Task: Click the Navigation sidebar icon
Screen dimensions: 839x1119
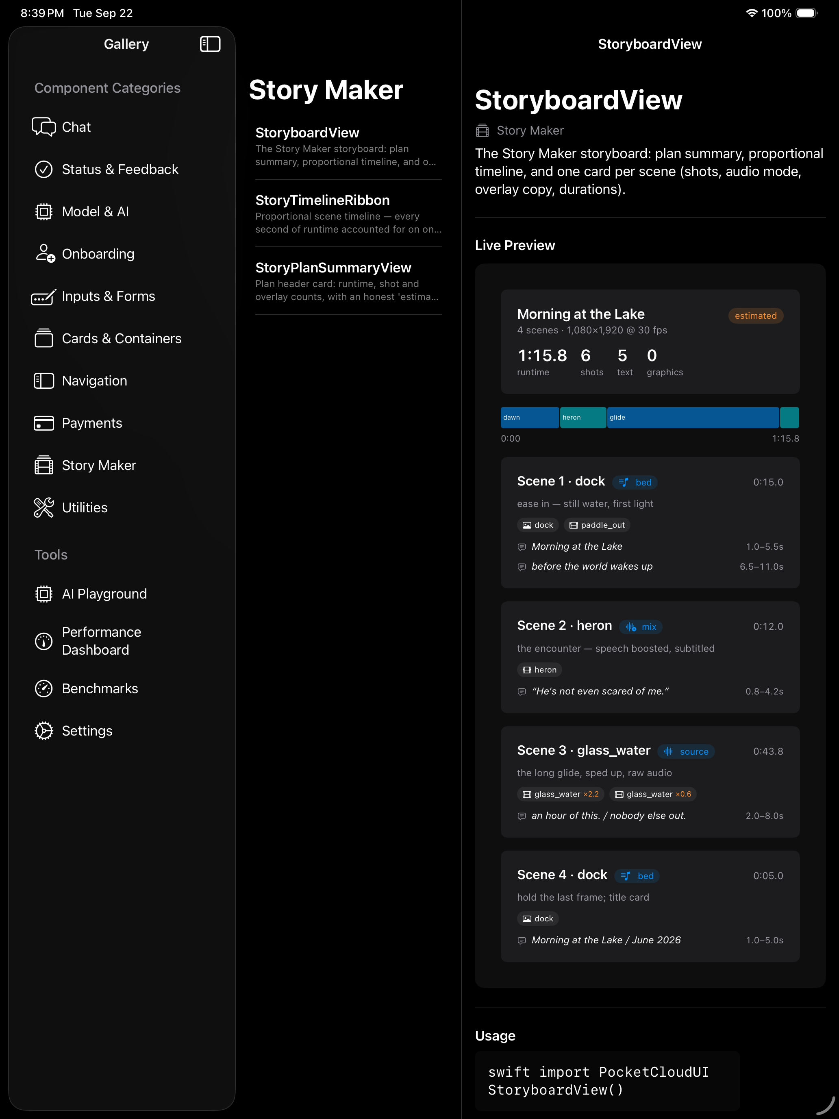Action: tap(43, 381)
